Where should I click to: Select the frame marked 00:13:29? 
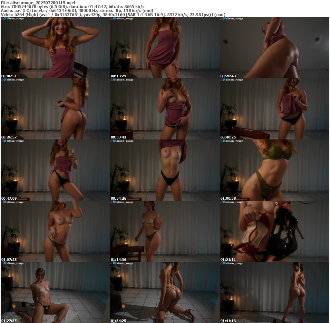pyautogui.click(x=165, y=48)
